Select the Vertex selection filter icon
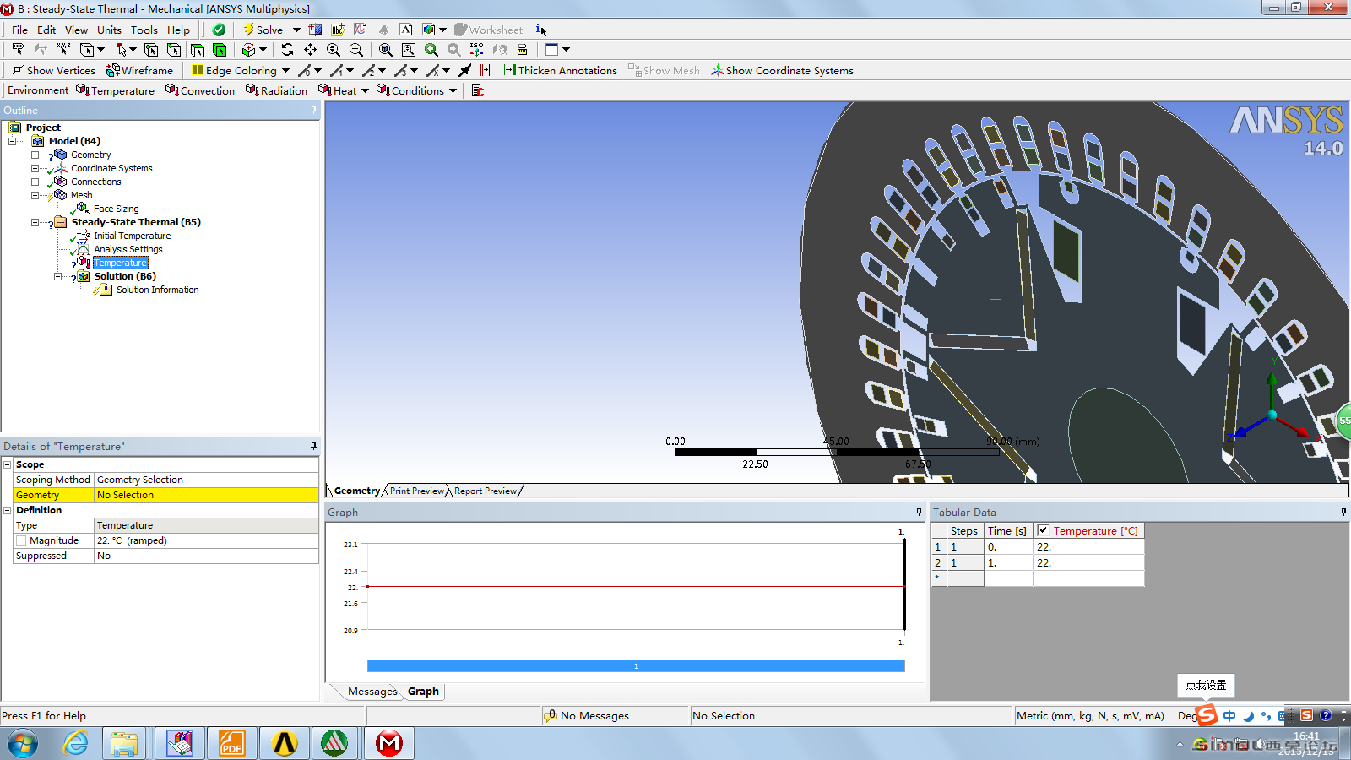 pyautogui.click(x=151, y=50)
